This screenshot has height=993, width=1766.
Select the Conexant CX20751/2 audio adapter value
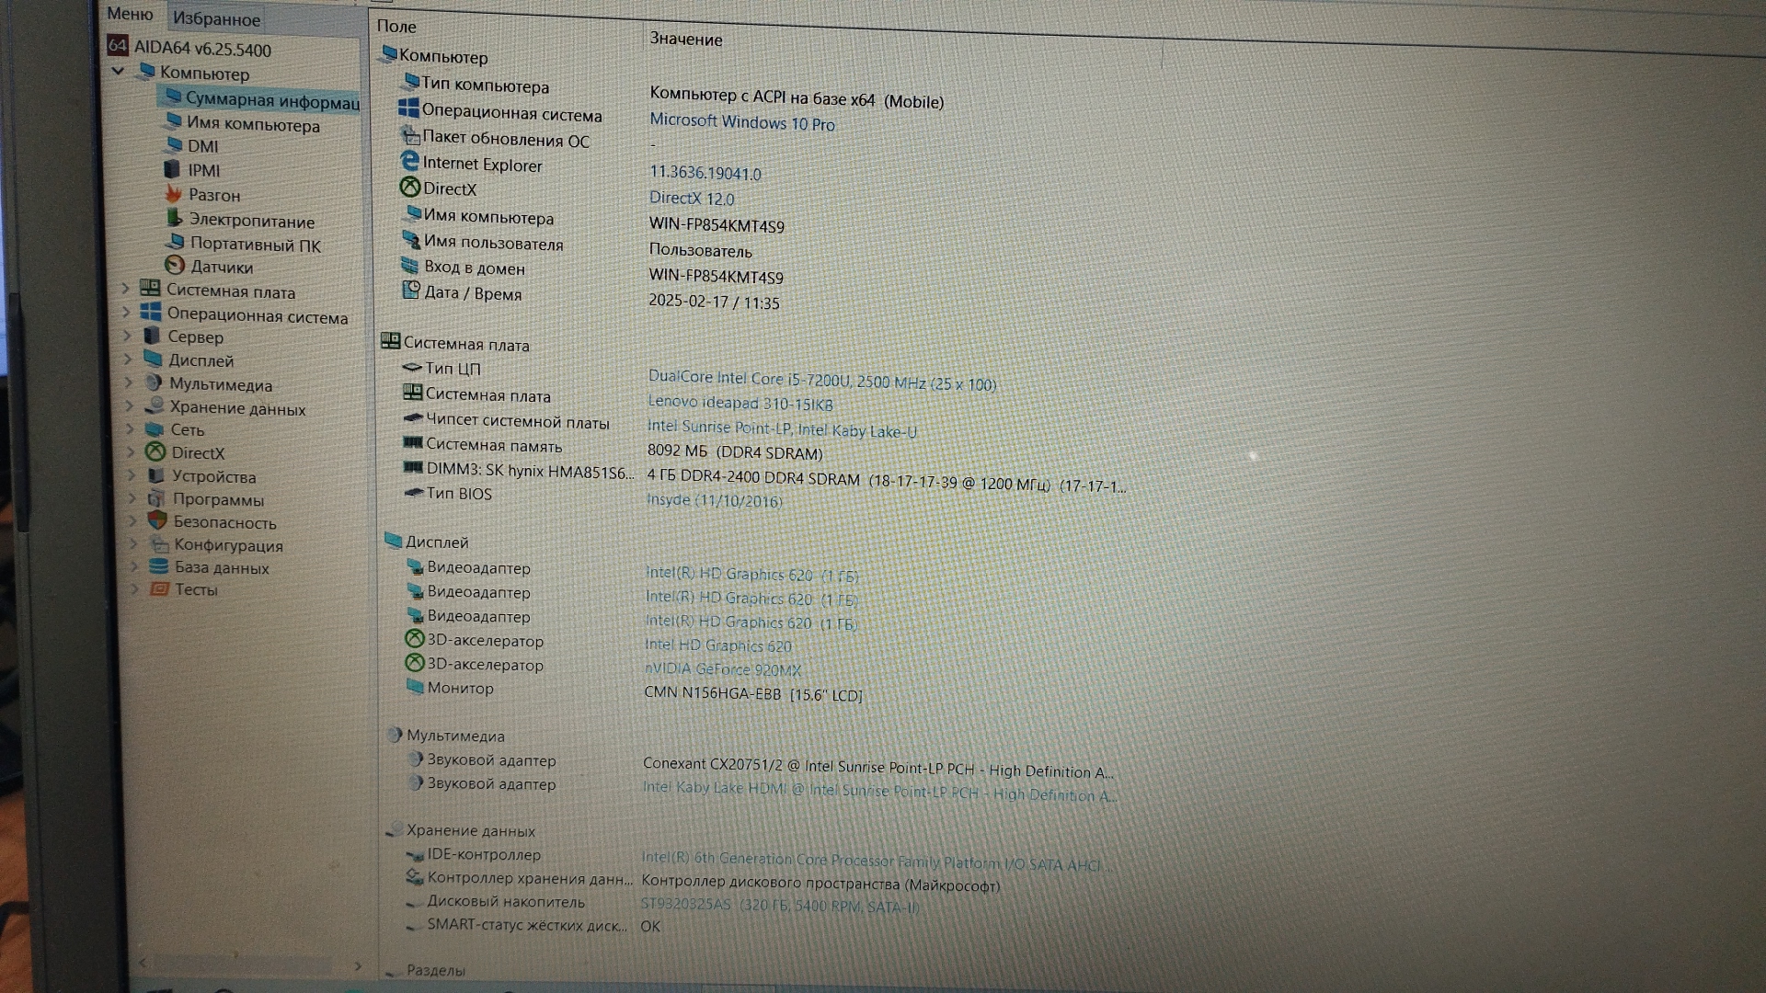click(x=878, y=768)
